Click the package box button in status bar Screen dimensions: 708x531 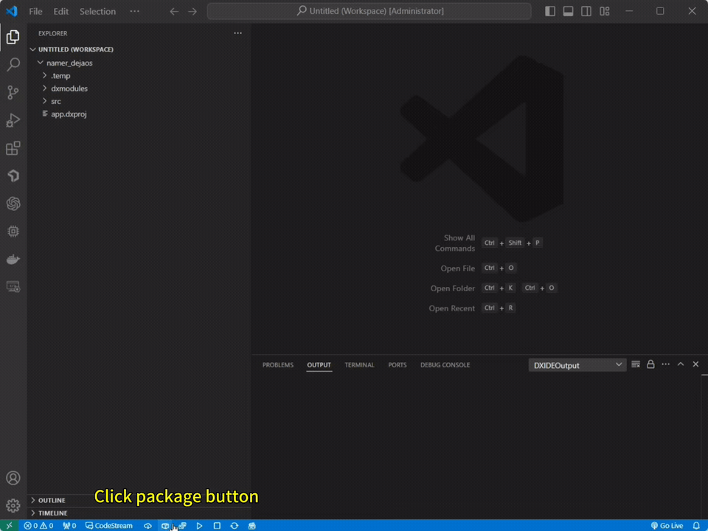point(164,526)
